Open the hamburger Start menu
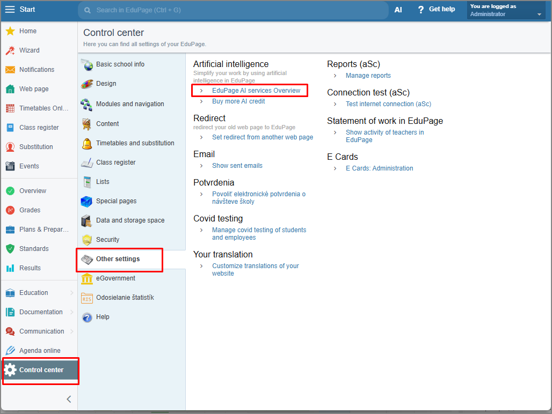The width and height of the screenshot is (552, 414). click(10, 10)
